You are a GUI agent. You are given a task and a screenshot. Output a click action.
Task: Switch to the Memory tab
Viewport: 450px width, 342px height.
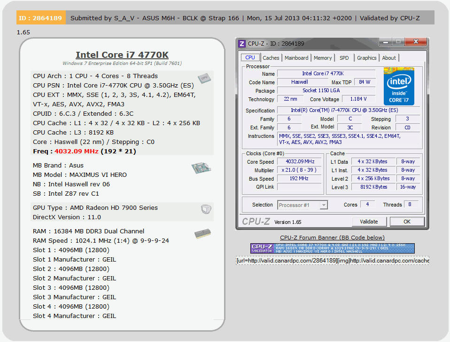[x=323, y=58]
